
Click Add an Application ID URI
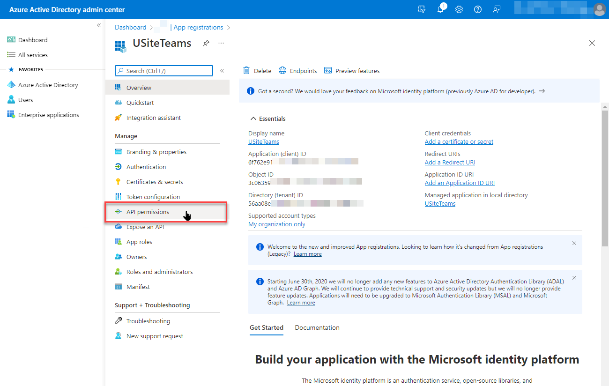coord(460,183)
